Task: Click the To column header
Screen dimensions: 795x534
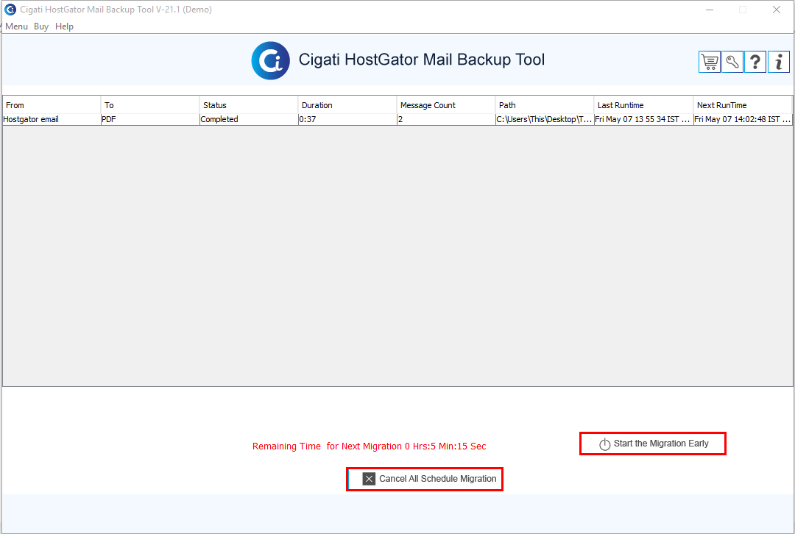Action: coord(150,105)
